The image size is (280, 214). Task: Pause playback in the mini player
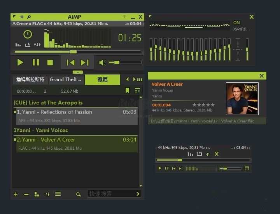tap(167, 168)
